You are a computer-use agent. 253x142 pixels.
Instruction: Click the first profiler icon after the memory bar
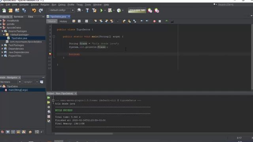(x=150, y=11)
